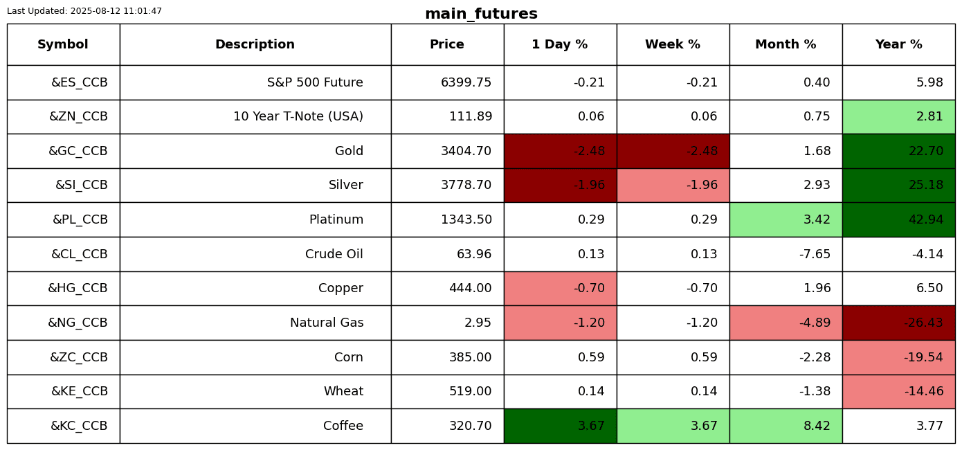Select the "Week %" column header

point(673,44)
